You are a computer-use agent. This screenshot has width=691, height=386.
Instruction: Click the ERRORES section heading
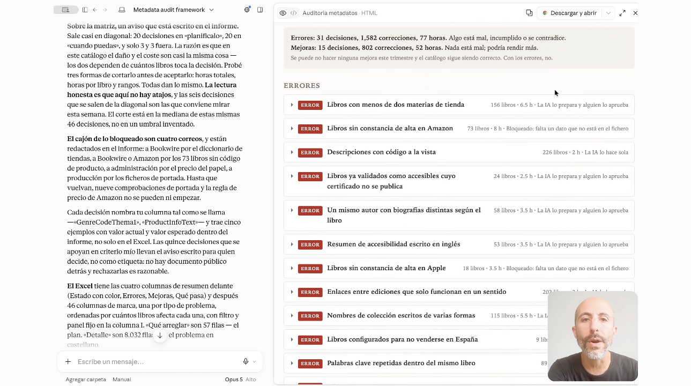click(302, 86)
